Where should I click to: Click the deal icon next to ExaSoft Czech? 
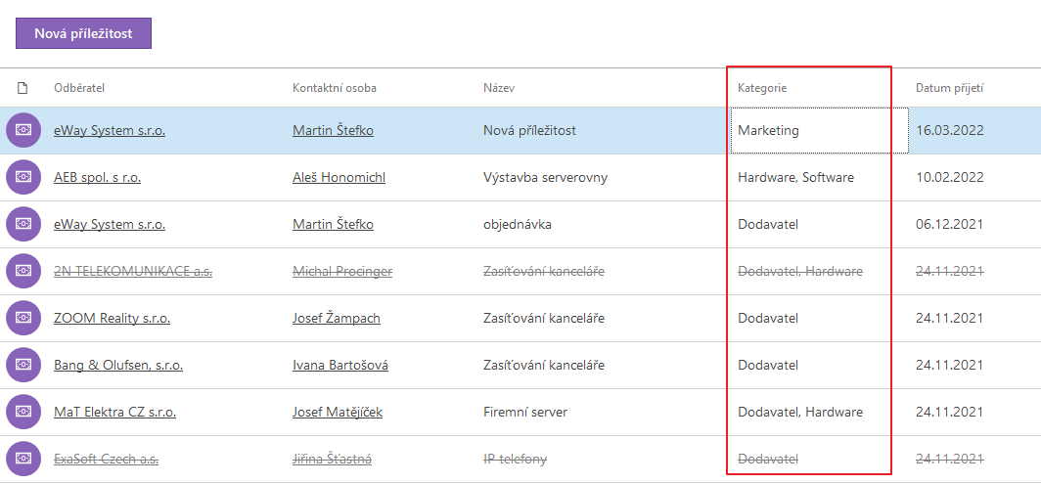pos(23,459)
